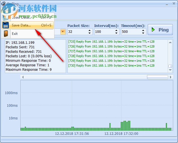Click the graph scroll left arrow
The width and height of the screenshot is (178, 143).
23,77
